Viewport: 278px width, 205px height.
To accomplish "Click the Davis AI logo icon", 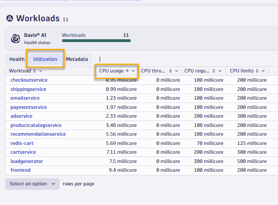I will point(16,39).
